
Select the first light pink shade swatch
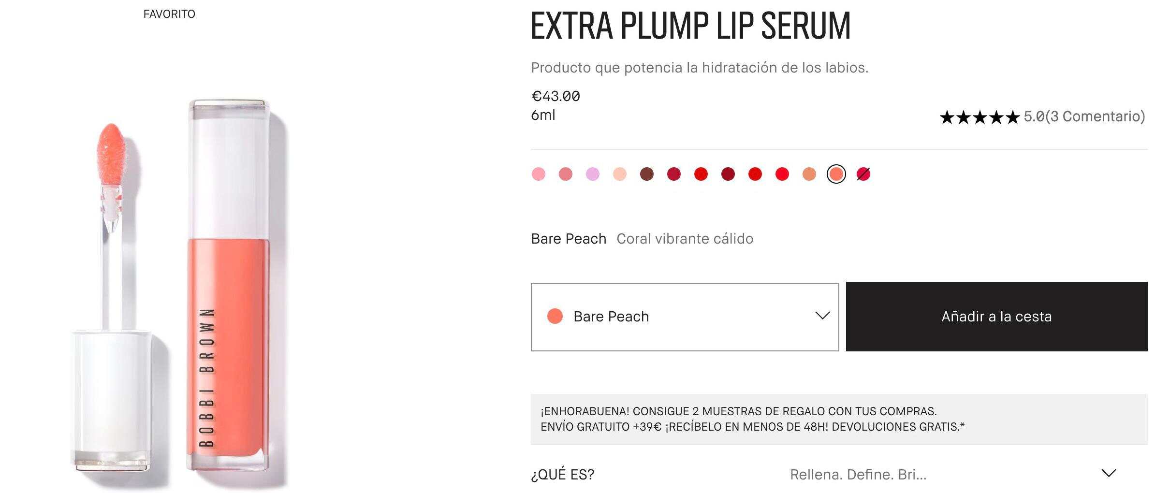(538, 174)
